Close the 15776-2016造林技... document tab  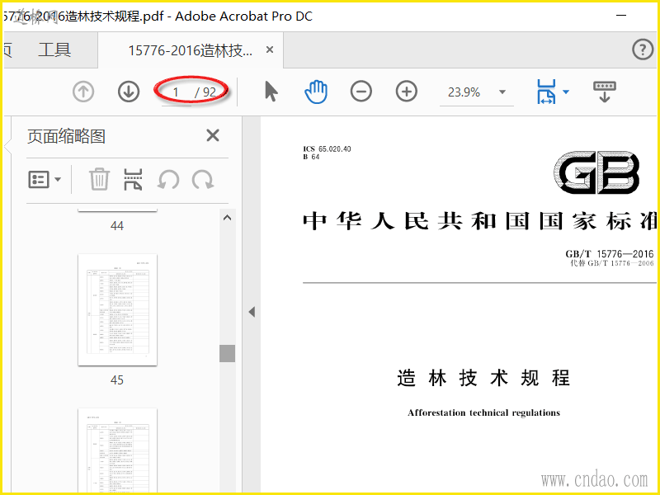tap(270, 49)
